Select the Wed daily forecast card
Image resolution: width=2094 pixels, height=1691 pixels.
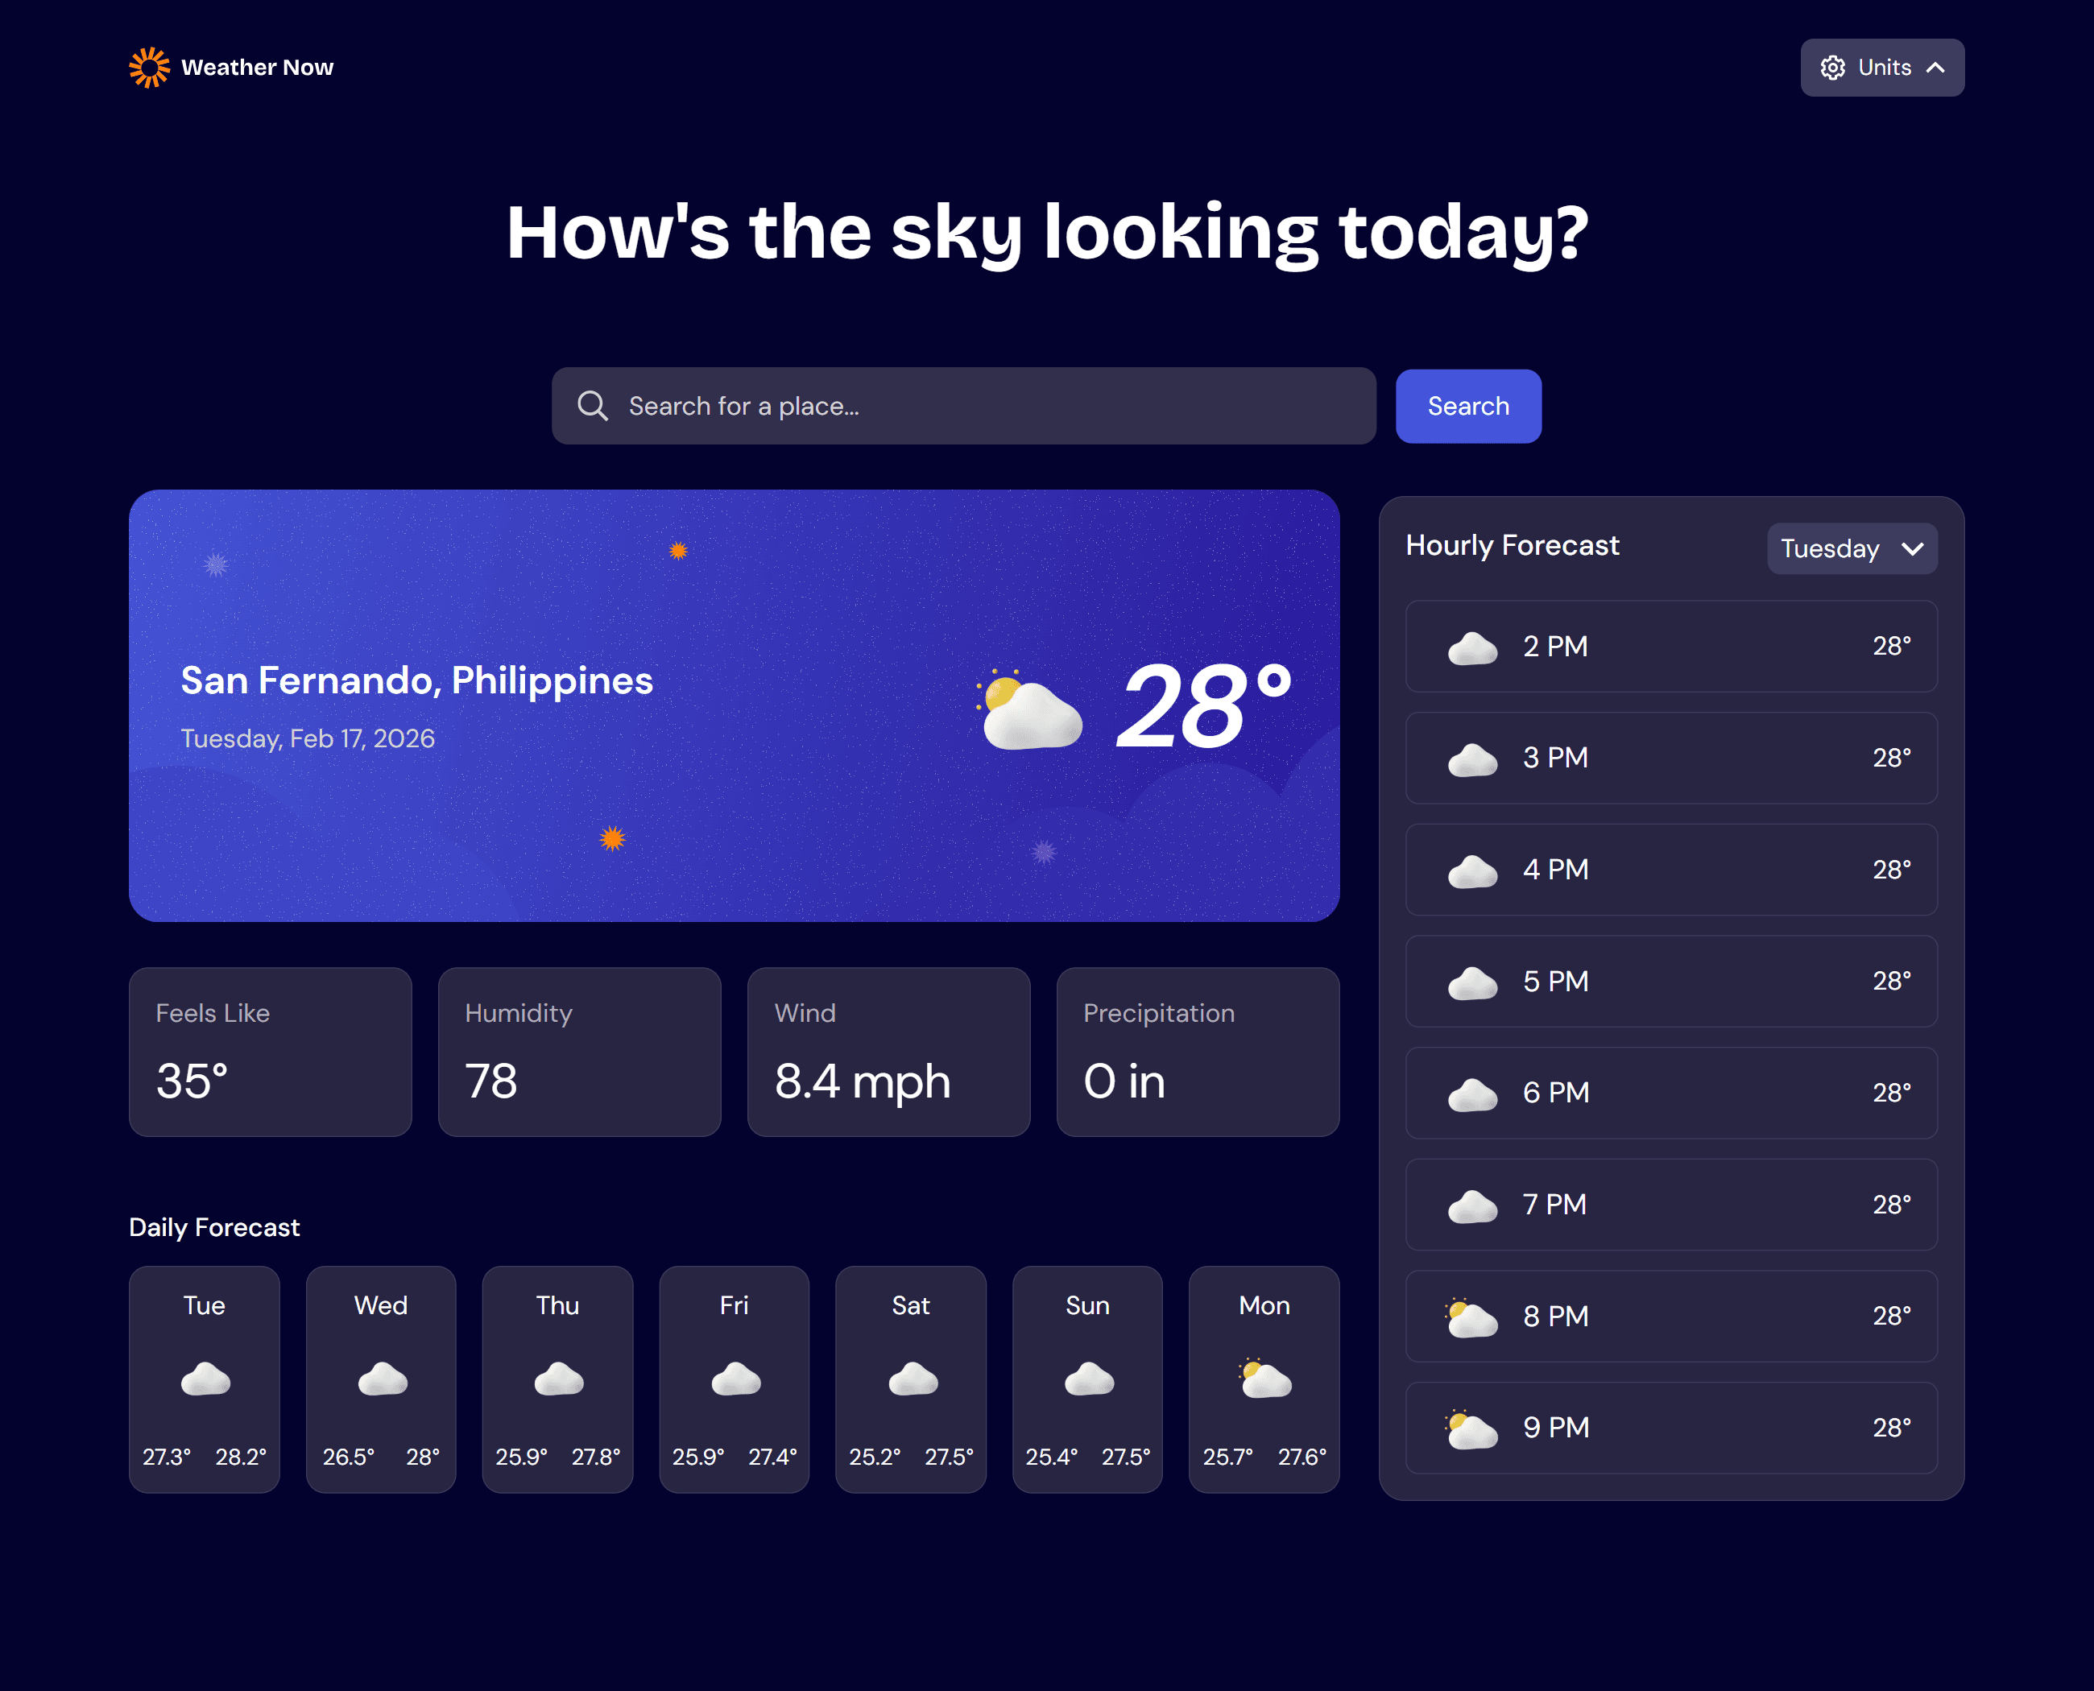pos(381,1379)
